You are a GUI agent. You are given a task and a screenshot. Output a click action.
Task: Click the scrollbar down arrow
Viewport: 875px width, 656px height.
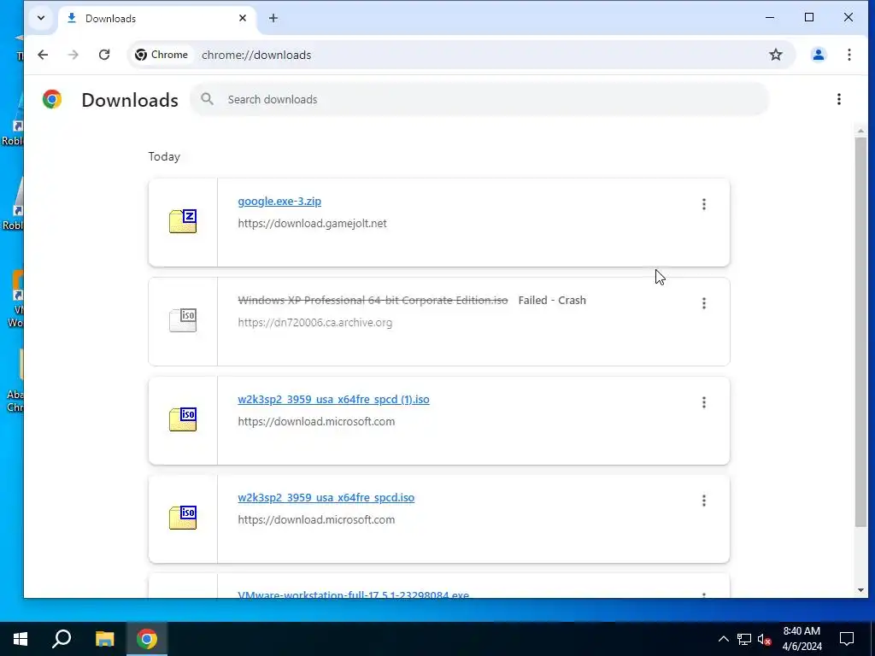tap(860, 590)
